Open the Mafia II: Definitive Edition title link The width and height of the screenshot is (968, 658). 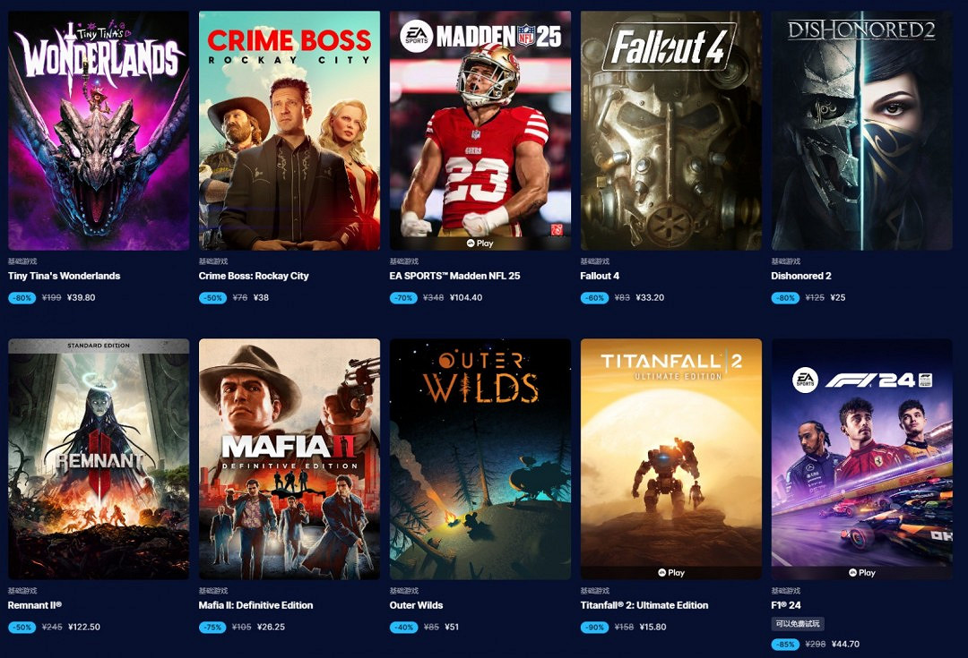[x=255, y=605]
